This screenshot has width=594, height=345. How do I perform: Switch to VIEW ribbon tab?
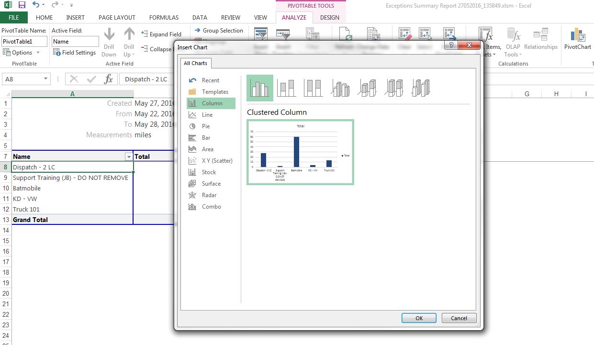(260, 18)
